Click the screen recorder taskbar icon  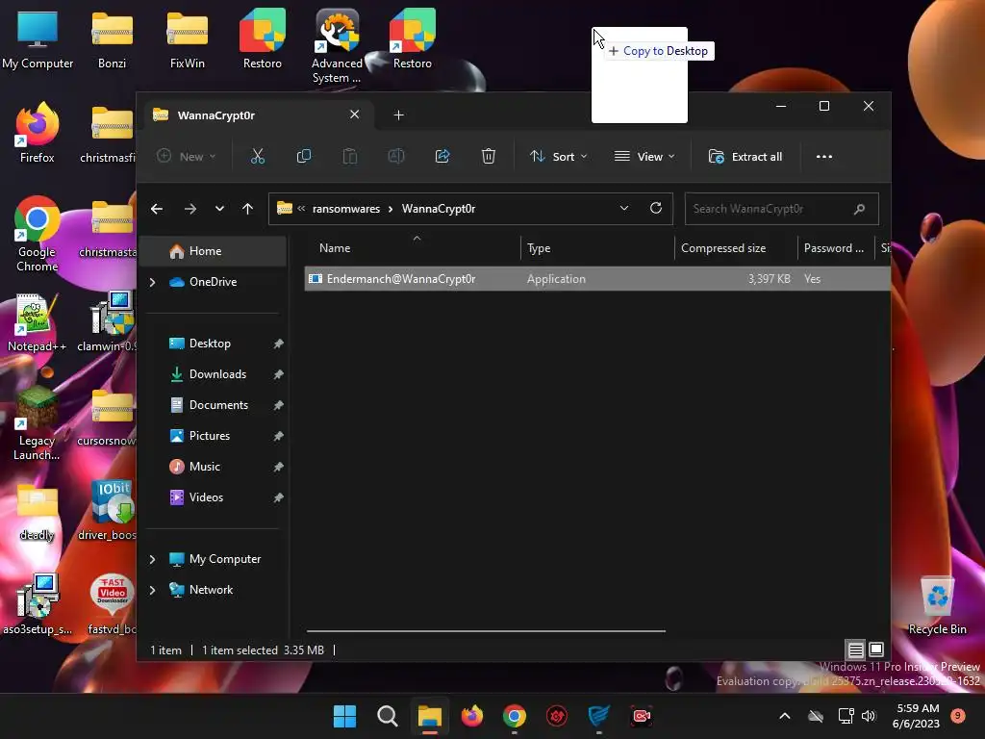pyautogui.click(x=642, y=716)
